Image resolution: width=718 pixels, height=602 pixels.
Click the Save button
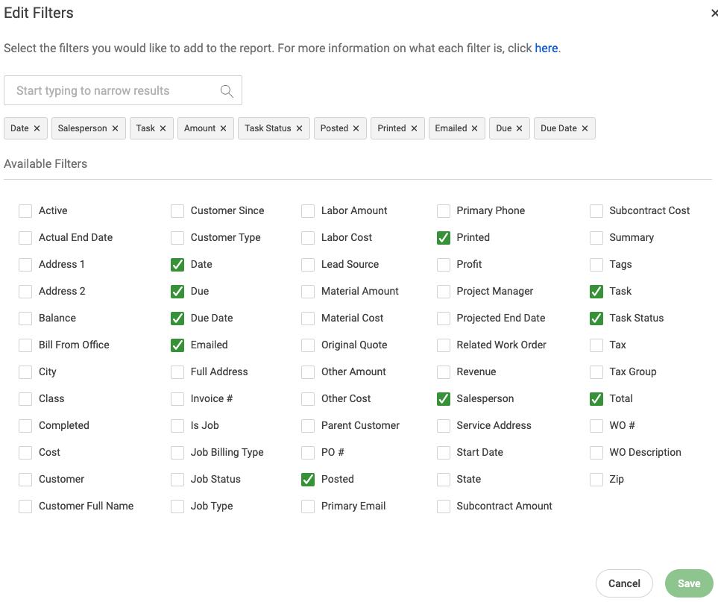coord(689,583)
